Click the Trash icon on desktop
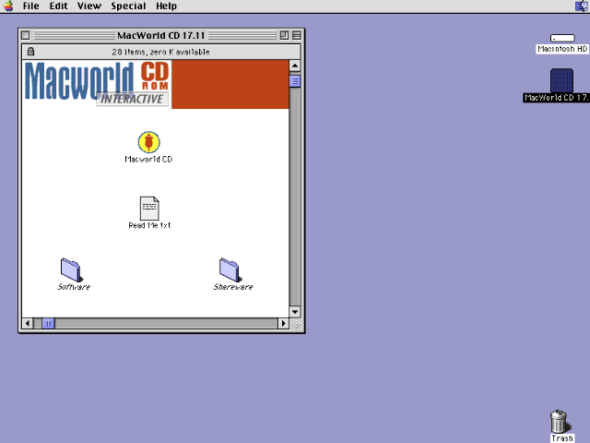 [x=560, y=421]
